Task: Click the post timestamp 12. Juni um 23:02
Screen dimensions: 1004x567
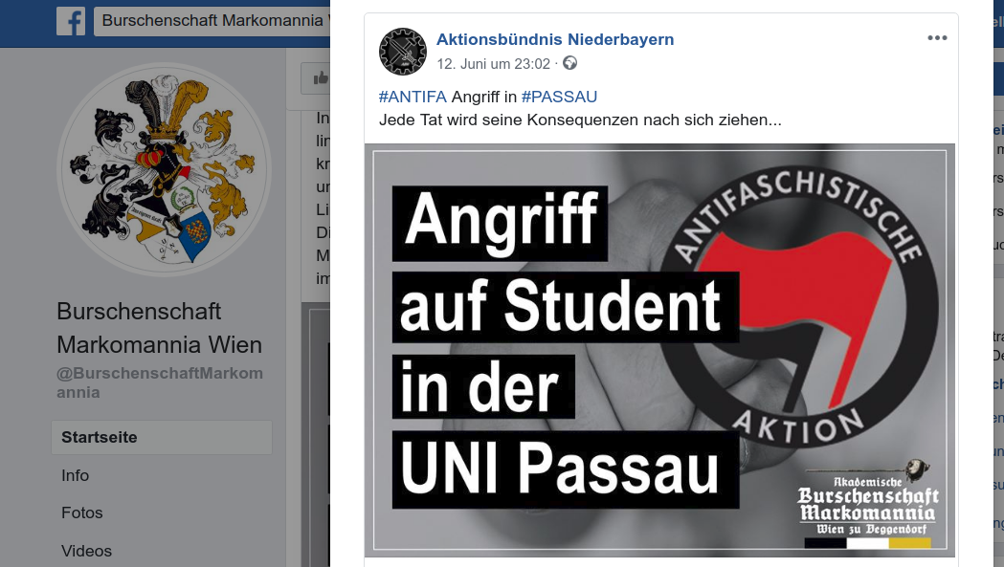Action: [494, 64]
